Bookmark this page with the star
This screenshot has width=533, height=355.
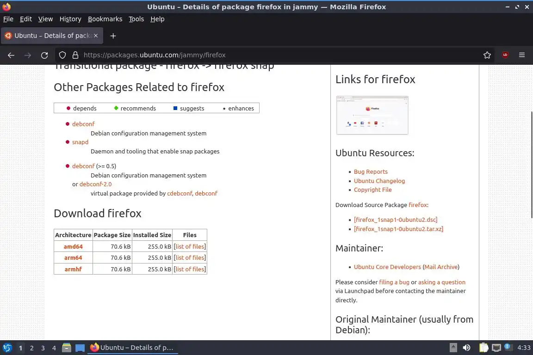coord(487,55)
